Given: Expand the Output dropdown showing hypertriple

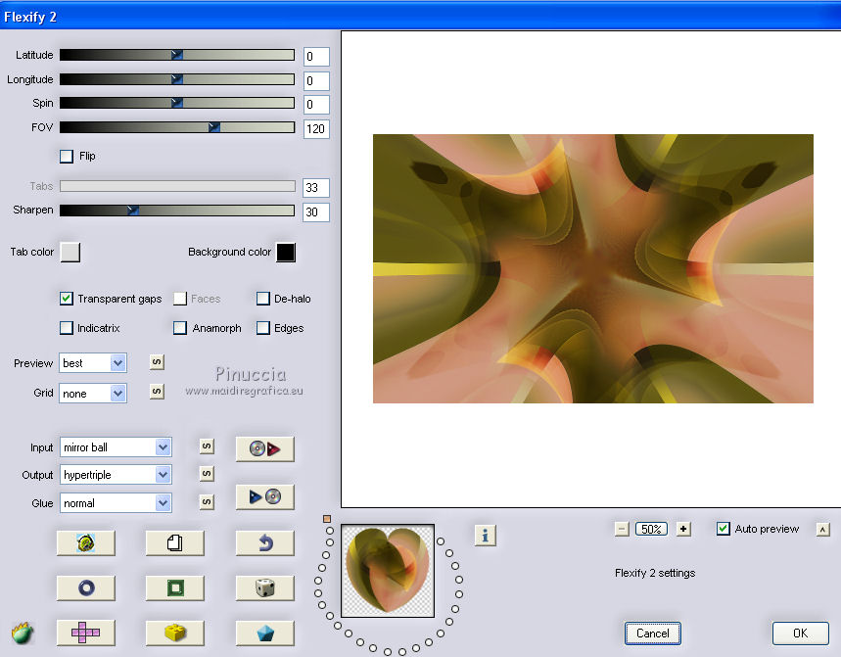Looking at the screenshot, I should coord(116,475).
